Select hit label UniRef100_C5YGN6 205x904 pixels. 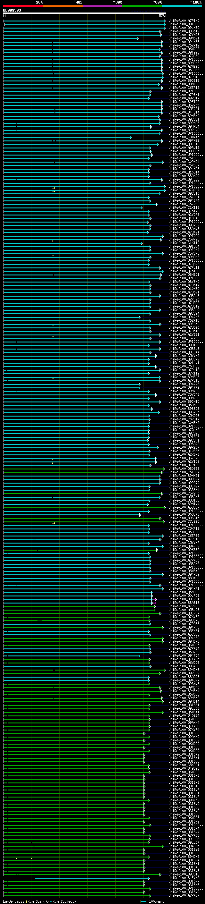coord(184,253)
